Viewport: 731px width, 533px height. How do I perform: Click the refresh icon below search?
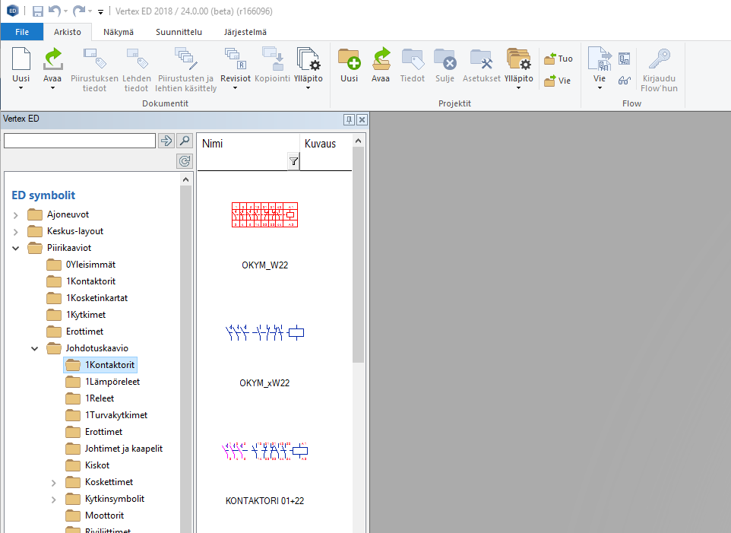(185, 160)
